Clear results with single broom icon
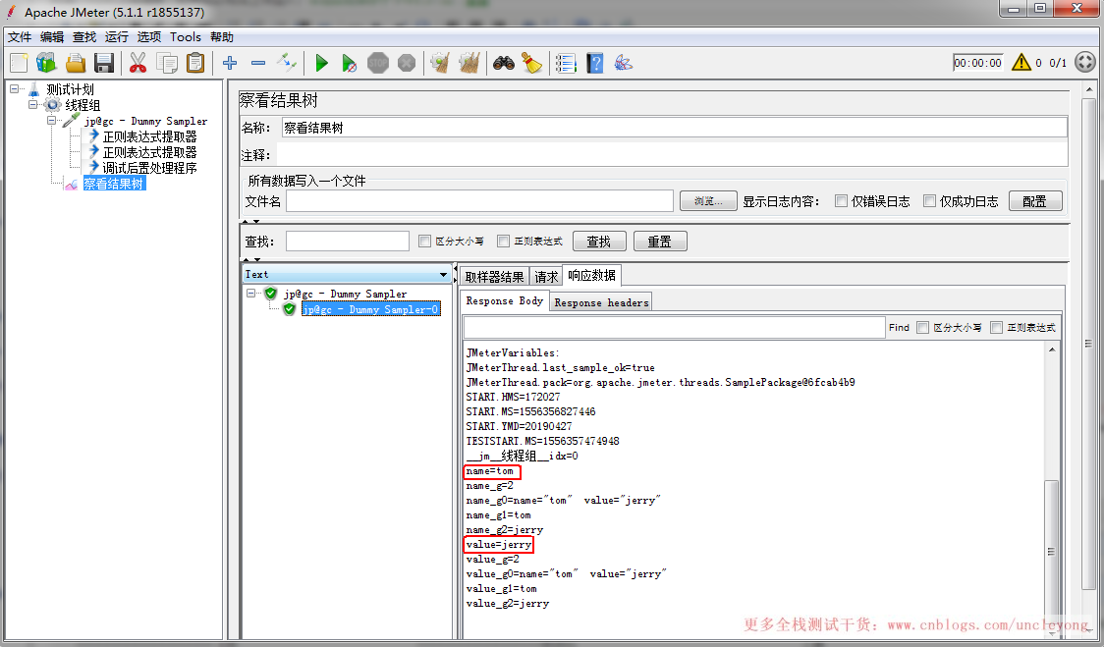This screenshot has width=1104, height=647. pyautogui.click(x=441, y=64)
